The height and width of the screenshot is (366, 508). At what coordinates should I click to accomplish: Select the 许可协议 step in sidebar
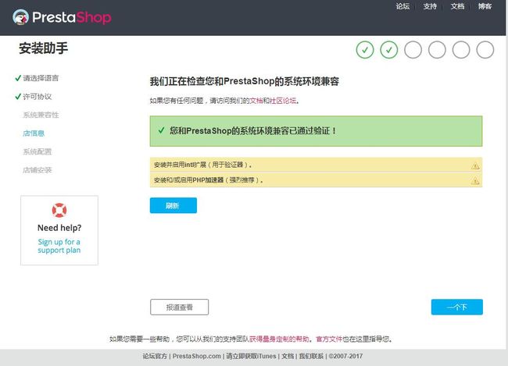(x=38, y=97)
